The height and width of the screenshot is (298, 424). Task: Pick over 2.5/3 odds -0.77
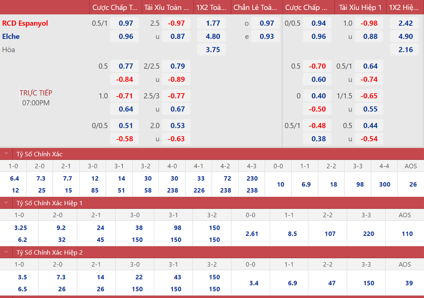(176, 96)
